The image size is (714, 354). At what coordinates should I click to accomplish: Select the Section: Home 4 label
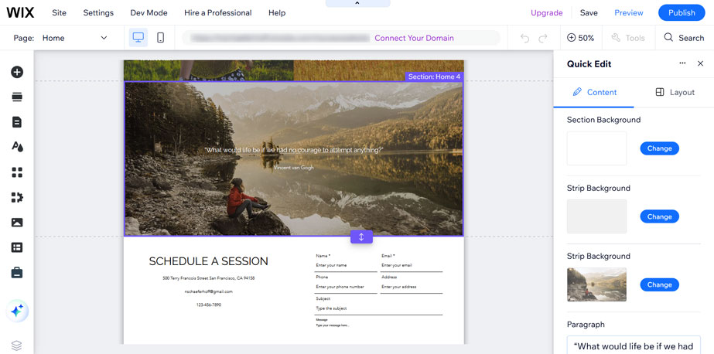[x=434, y=77]
